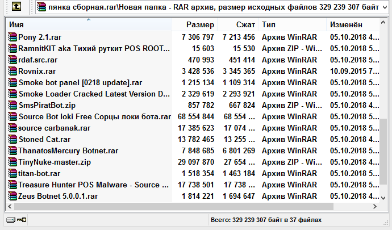
Task: Select Smoke Loader Cracked Latest Version name
Action: (94, 94)
